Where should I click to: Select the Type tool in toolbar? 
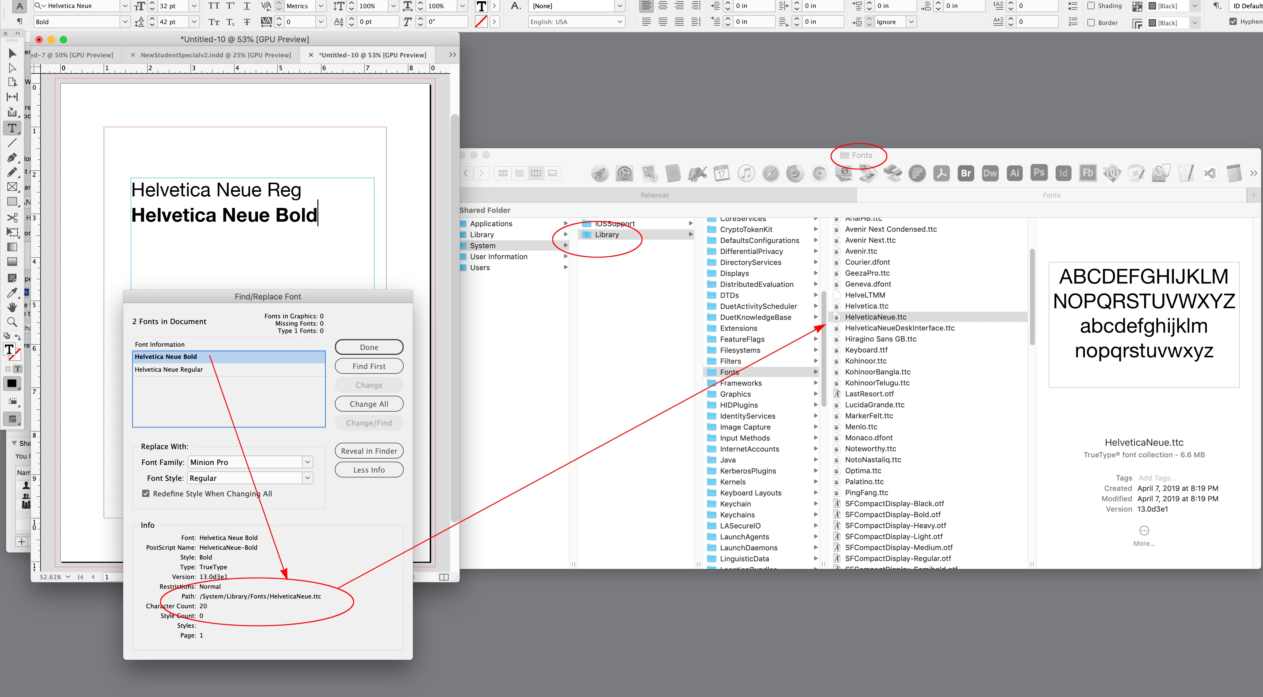tap(12, 128)
